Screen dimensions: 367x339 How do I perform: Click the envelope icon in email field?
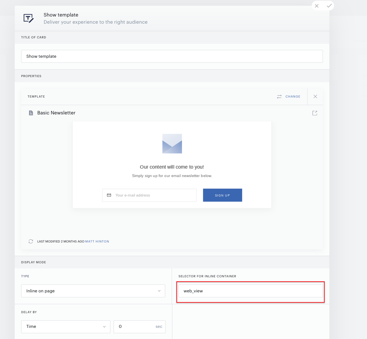click(109, 195)
